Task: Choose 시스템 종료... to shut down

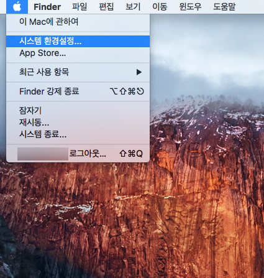Action: (78, 134)
